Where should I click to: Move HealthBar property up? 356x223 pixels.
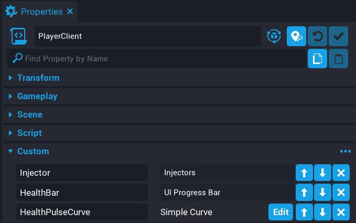(304, 193)
